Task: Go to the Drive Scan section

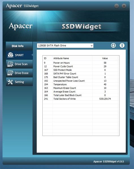Action: (19, 64)
